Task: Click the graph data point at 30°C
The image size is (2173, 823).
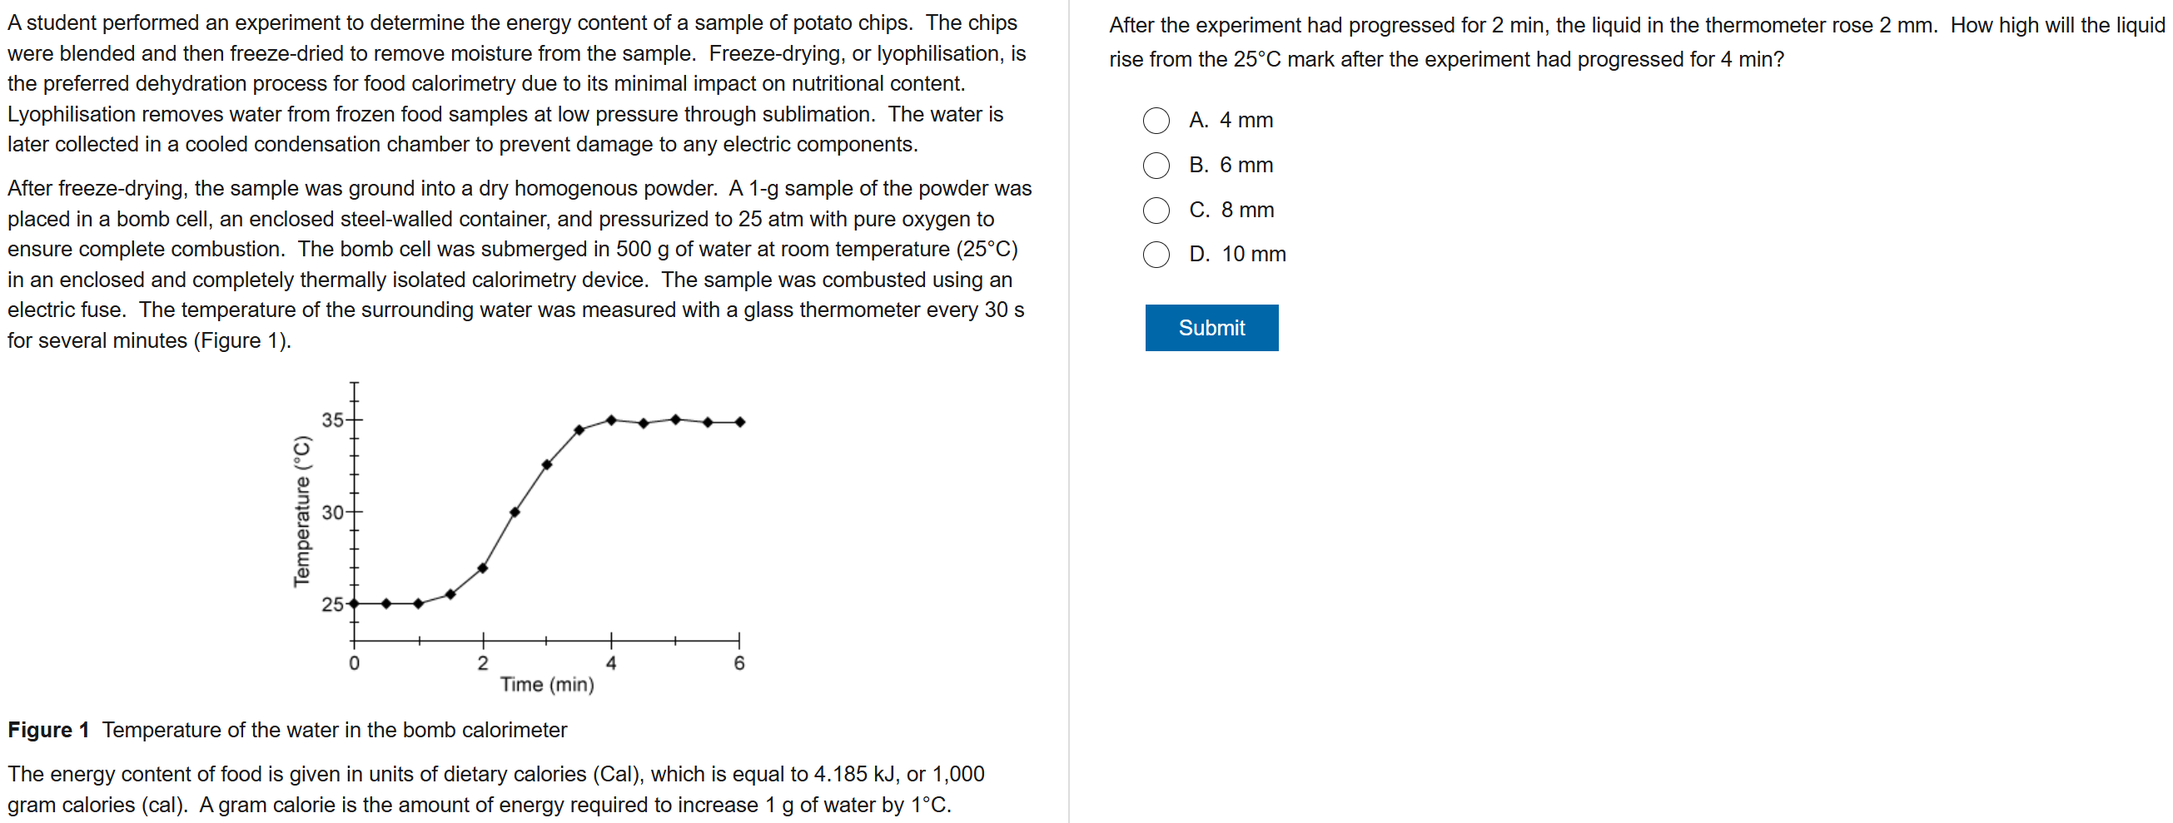Action: click(x=515, y=512)
